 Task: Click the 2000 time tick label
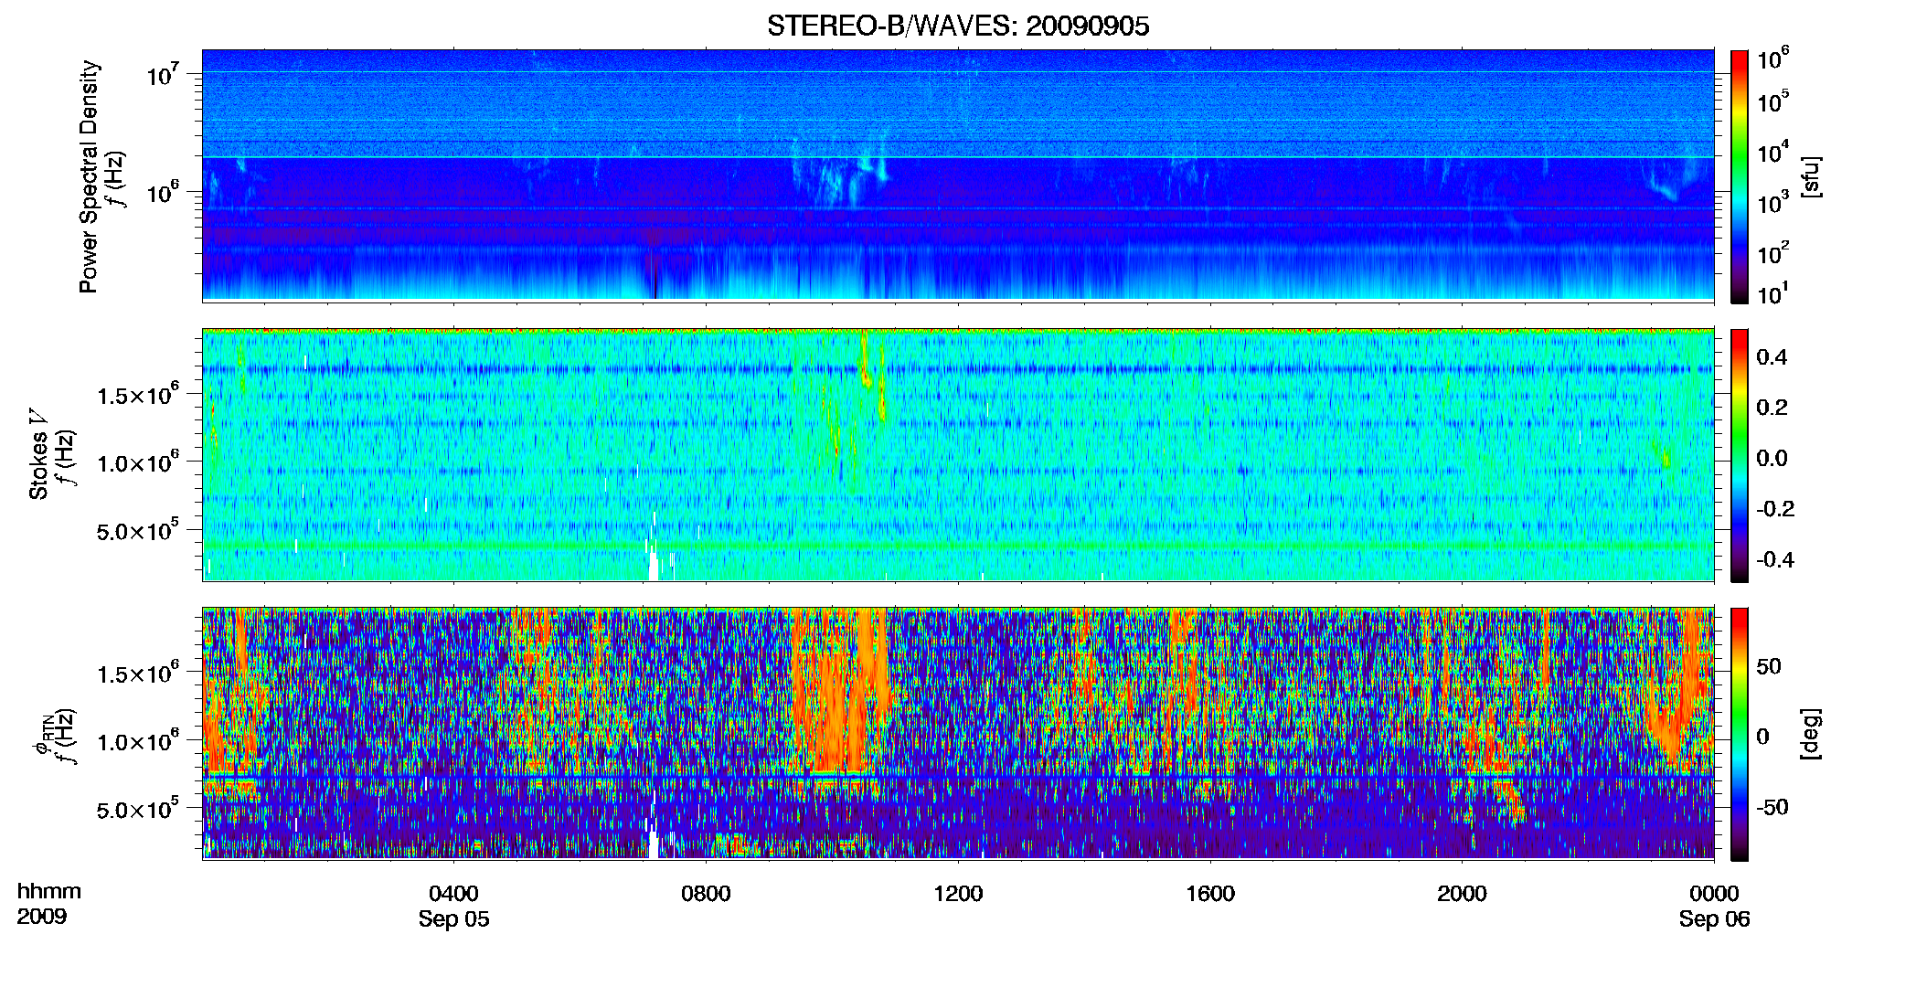(x=1462, y=893)
